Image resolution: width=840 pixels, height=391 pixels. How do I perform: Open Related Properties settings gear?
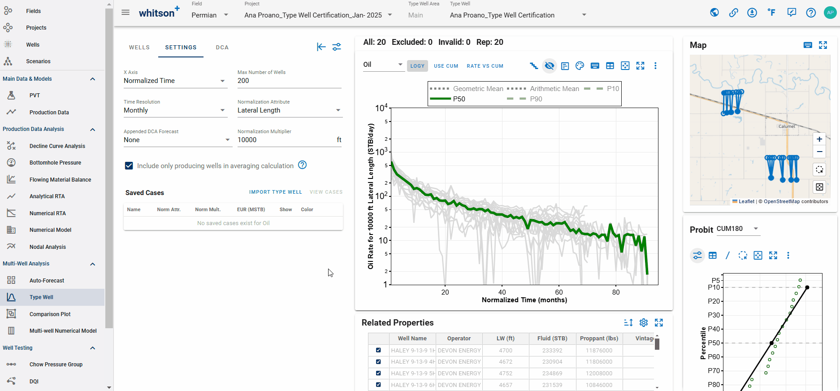(644, 322)
